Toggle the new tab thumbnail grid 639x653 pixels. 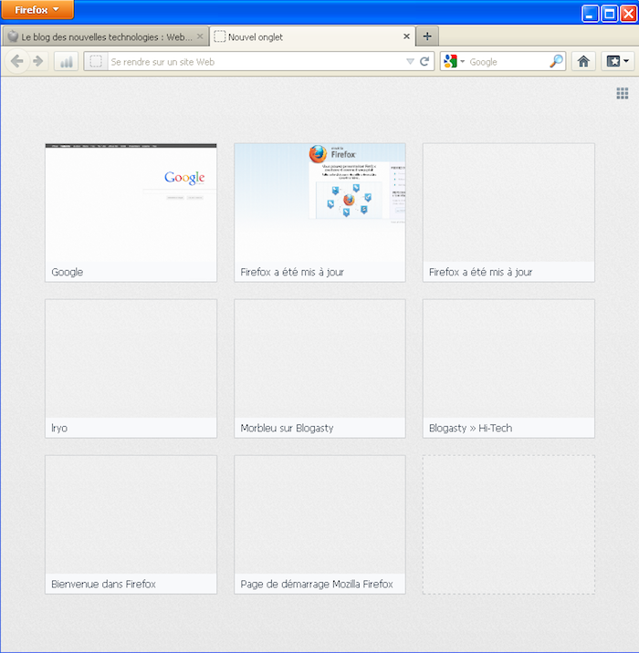(623, 93)
